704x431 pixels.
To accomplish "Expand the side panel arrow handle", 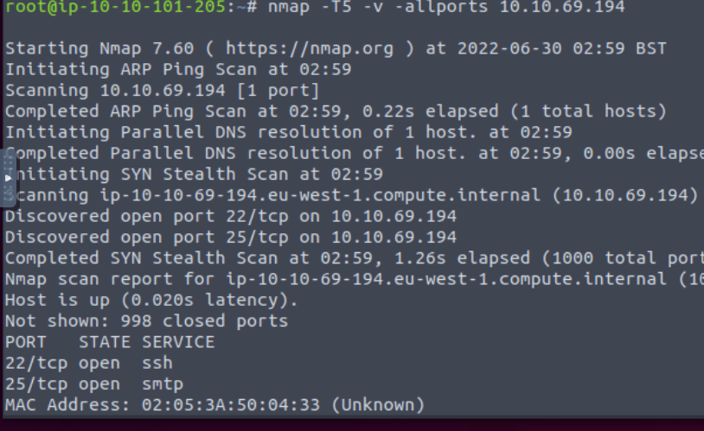I will 9,177.
